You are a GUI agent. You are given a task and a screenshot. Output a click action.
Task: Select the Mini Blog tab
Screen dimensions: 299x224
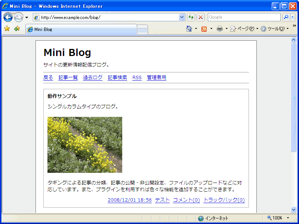[81, 29]
